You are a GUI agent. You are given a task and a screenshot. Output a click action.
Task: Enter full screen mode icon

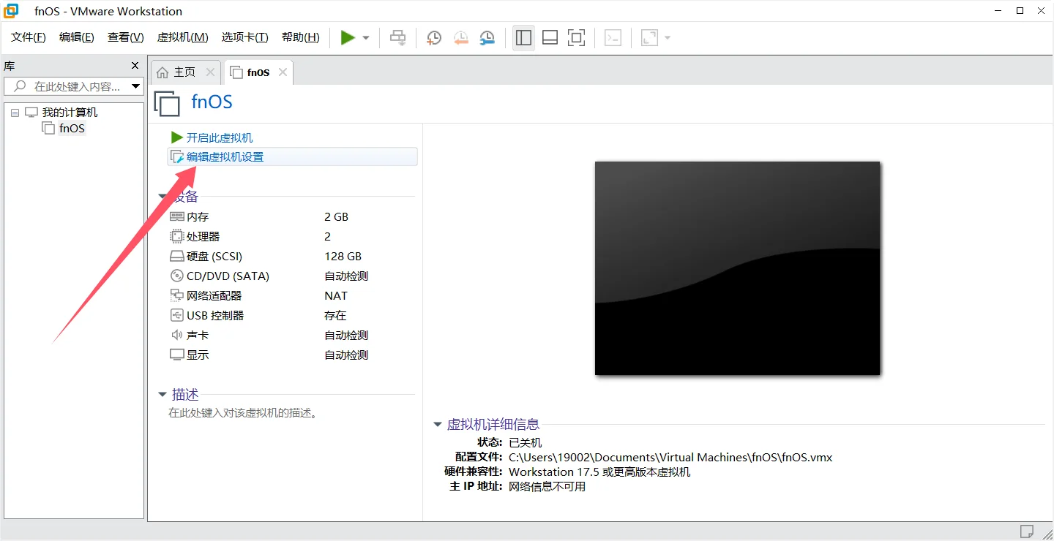pyautogui.click(x=577, y=38)
